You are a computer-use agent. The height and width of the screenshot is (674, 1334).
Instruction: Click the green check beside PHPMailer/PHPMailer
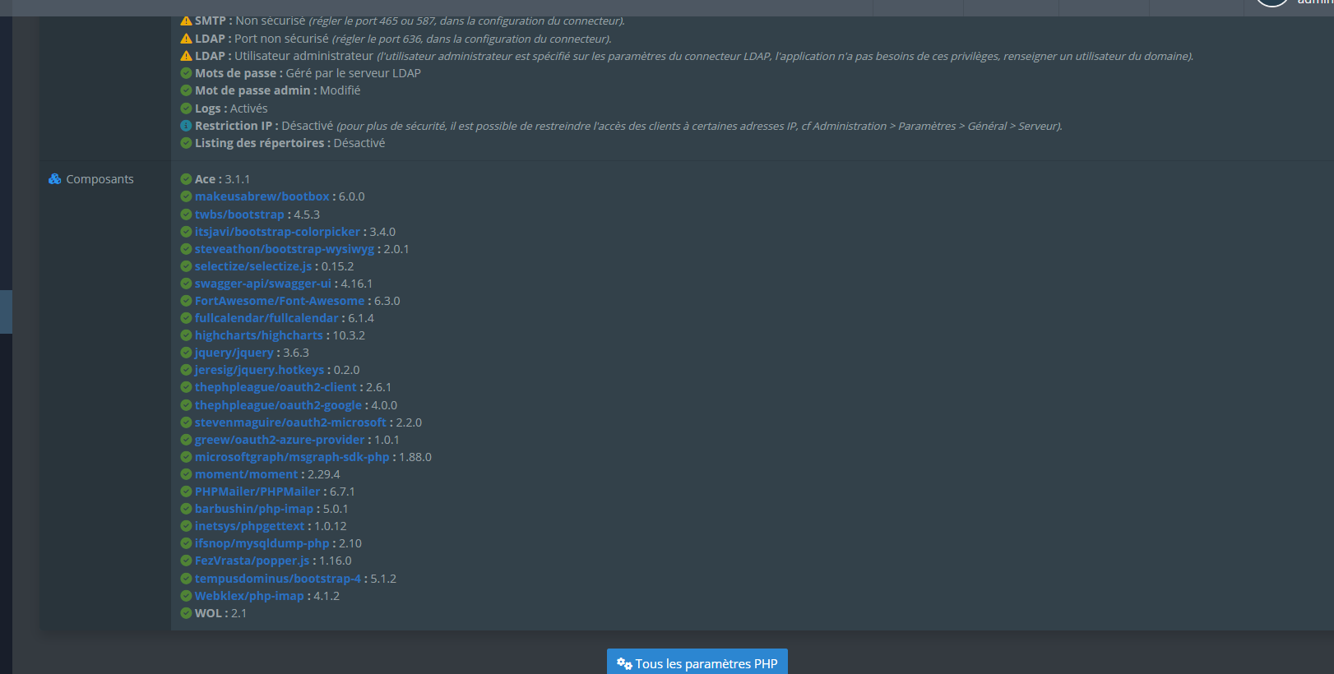coord(186,492)
